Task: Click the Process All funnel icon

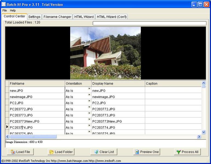Action: (x=179, y=152)
